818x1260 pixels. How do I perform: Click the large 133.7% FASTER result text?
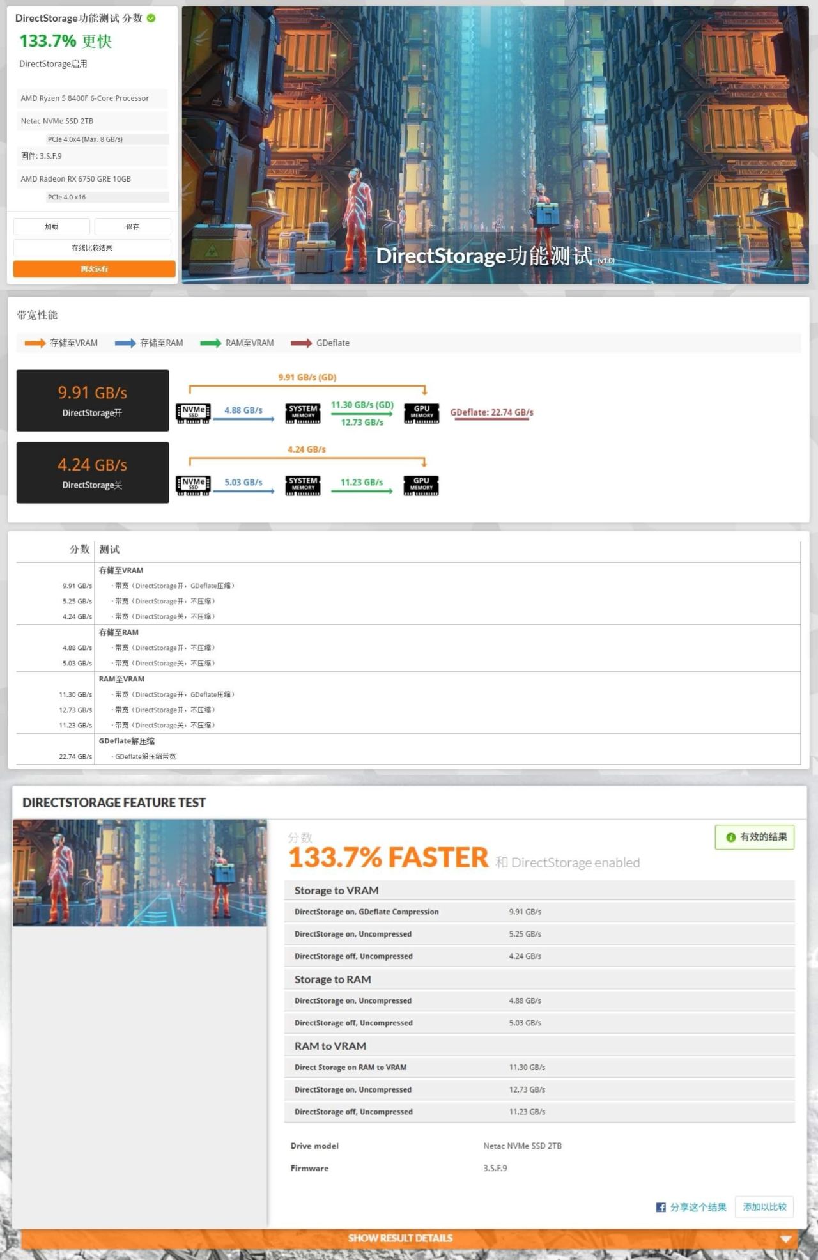pos(389,857)
